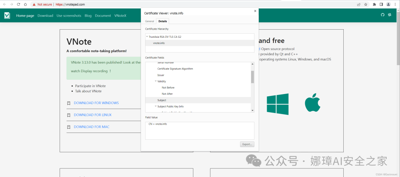Screen dimensions: 400x177
Task: Click the green Apple logo
Action: (x=313, y=102)
